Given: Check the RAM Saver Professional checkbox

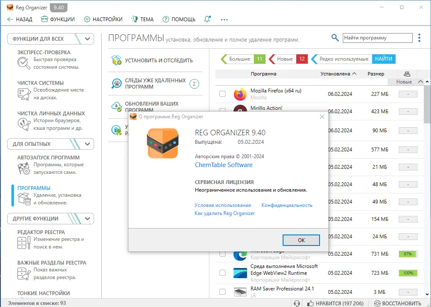Looking at the screenshot, I should pyautogui.click(x=222, y=292).
